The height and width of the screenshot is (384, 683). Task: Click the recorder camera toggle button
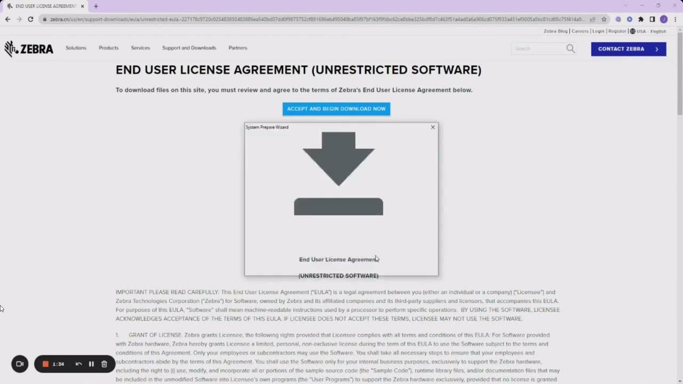20,364
